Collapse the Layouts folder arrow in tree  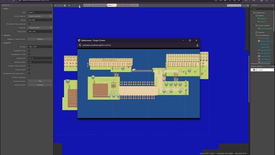click(254, 15)
